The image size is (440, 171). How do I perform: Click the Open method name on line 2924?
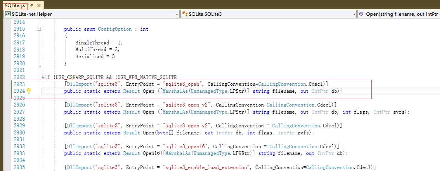tap(149, 91)
